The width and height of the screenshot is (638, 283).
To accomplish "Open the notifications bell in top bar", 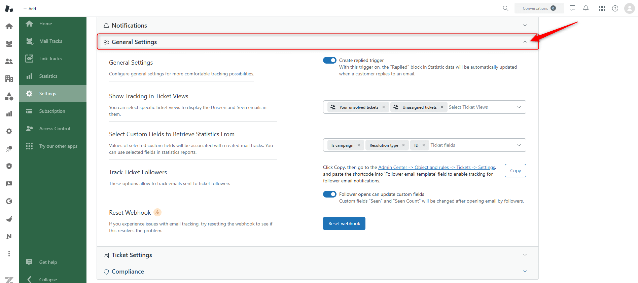I will click(586, 8).
